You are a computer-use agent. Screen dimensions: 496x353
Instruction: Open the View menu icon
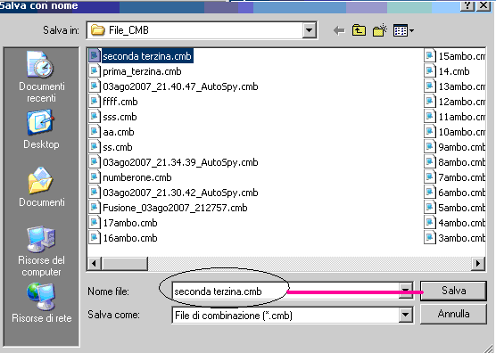403,30
